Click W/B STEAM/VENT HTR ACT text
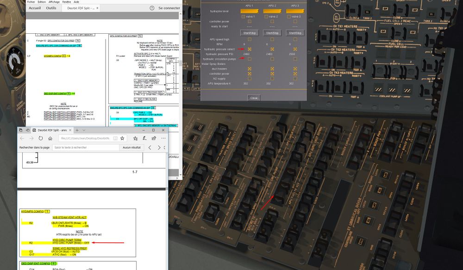The image size is (463, 270). (x=70, y=217)
